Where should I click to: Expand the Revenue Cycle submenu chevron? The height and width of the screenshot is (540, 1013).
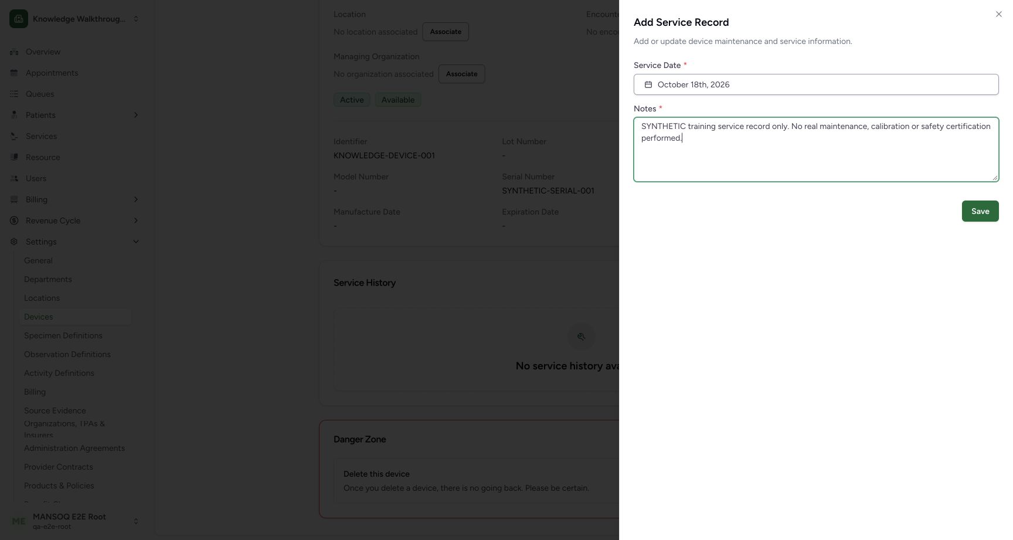coord(136,220)
